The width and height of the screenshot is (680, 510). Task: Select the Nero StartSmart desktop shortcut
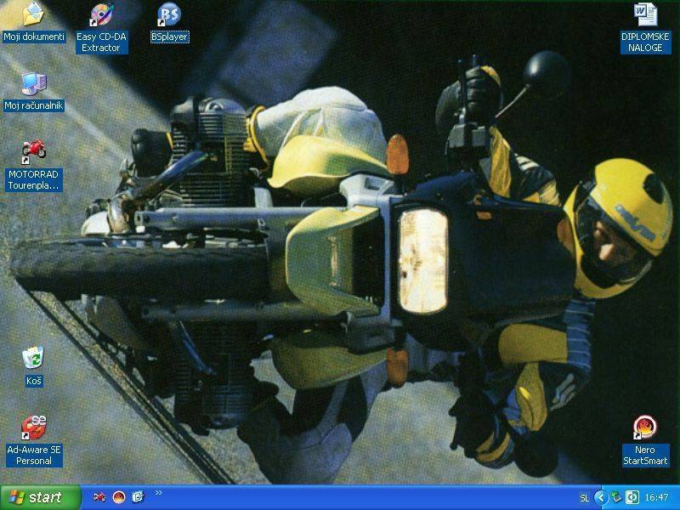[645, 428]
